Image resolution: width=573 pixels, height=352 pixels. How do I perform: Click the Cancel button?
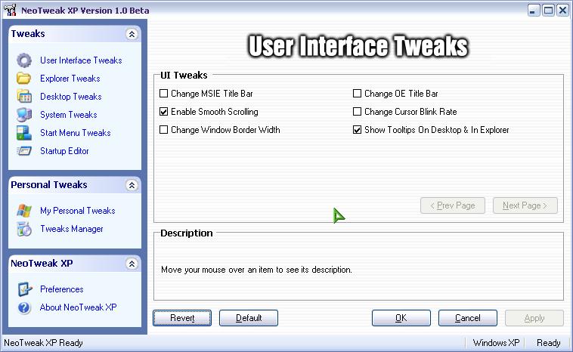[468, 318]
